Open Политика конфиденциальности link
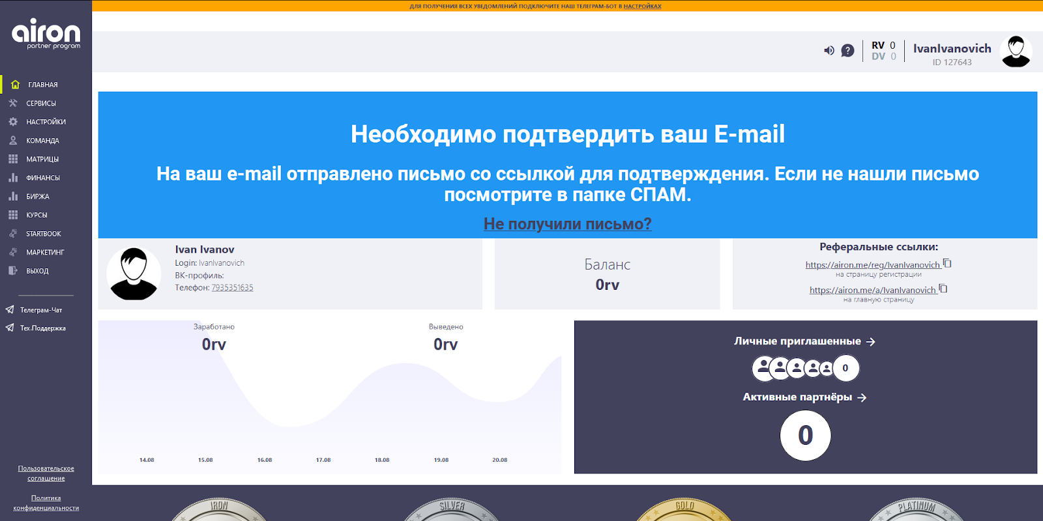This screenshot has height=521, width=1043. click(46, 503)
